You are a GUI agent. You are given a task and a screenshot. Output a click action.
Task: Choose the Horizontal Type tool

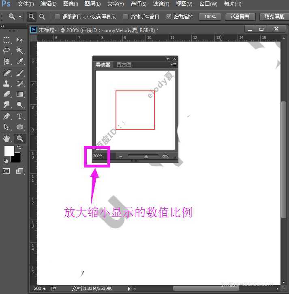pyautogui.click(x=19, y=116)
